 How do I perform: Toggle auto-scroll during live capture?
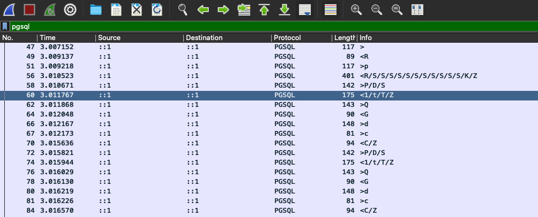[304, 9]
